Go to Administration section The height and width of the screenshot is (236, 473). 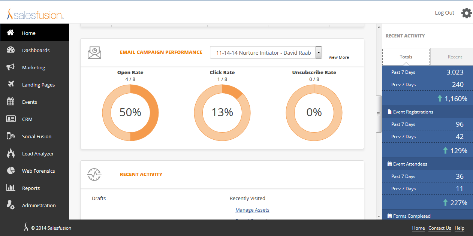click(x=34, y=205)
